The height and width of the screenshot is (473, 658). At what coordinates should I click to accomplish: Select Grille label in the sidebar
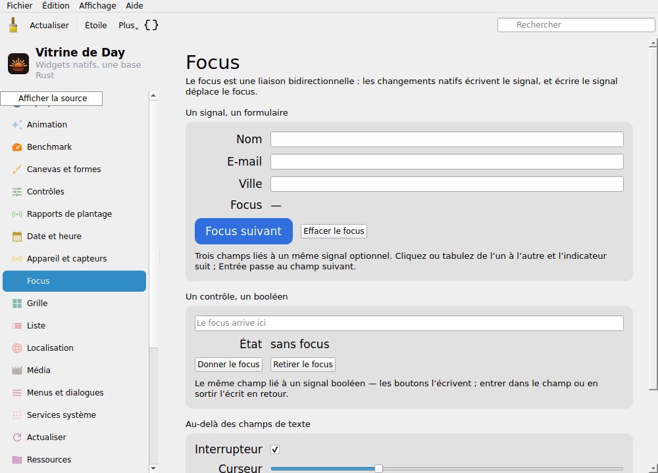38,304
